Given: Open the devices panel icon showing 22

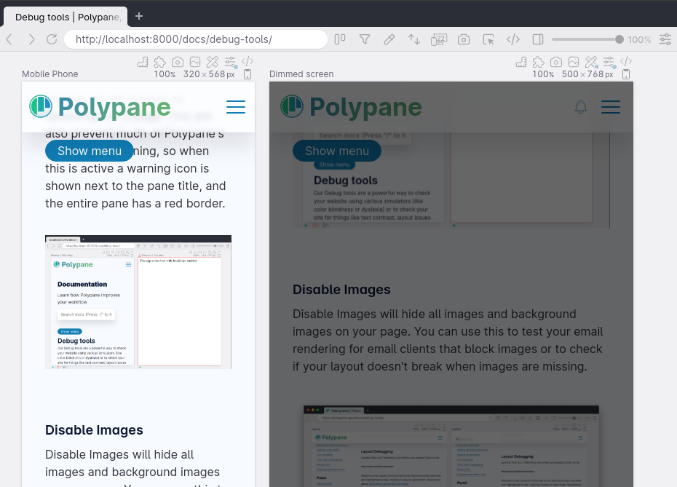Looking at the screenshot, I should coord(439,39).
